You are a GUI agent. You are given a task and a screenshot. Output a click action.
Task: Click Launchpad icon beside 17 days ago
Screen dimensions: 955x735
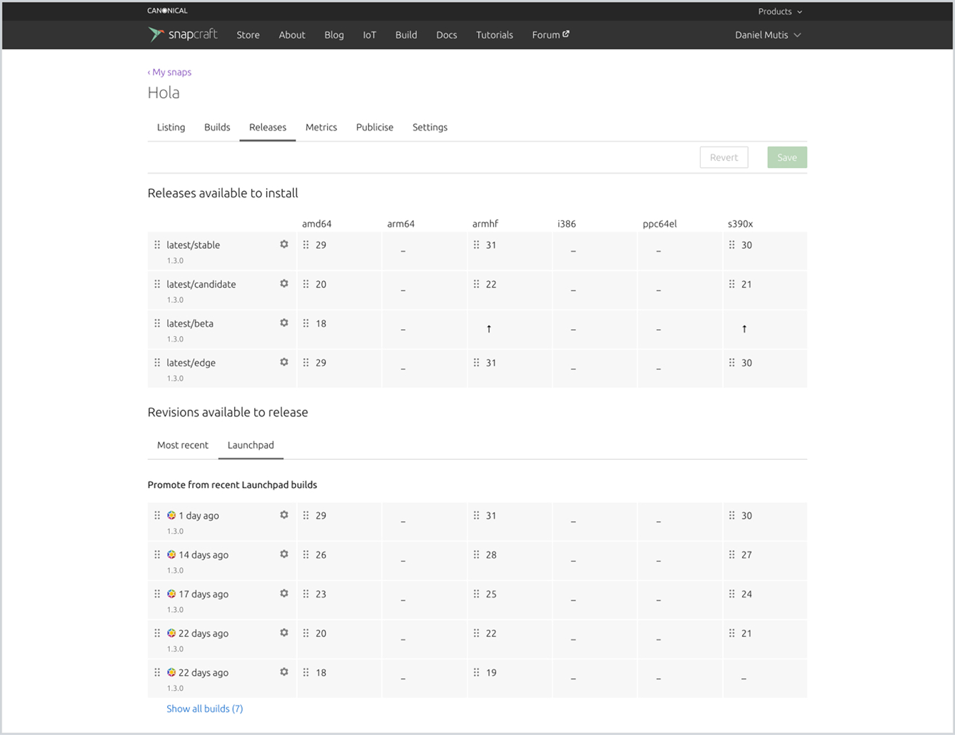click(x=171, y=594)
